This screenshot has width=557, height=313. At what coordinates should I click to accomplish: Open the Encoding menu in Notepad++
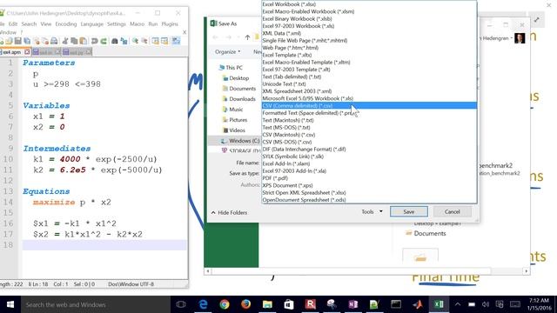click(x=66, y=24)
